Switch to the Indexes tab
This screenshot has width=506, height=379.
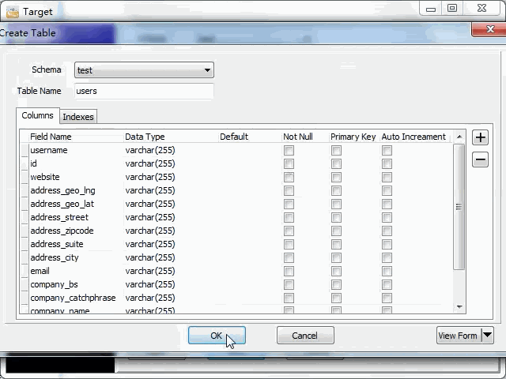click(78, 117)
